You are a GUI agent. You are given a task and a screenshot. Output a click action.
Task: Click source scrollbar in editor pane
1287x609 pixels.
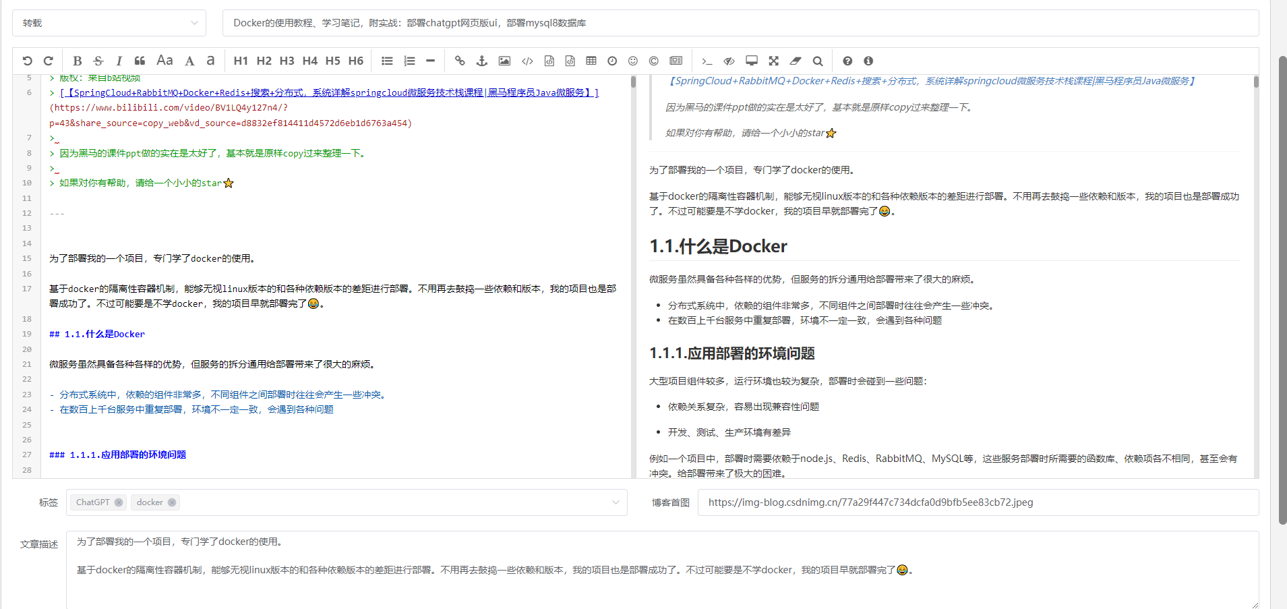[633, 82]
